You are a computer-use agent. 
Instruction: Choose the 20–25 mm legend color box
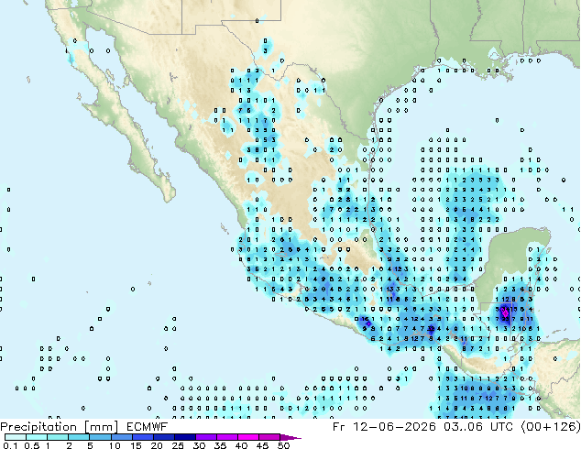click(x=164, y=437)
